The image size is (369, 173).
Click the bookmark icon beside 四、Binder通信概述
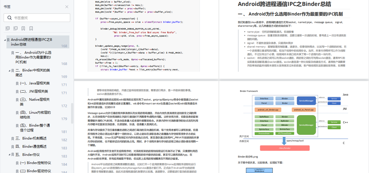(13, 147)
